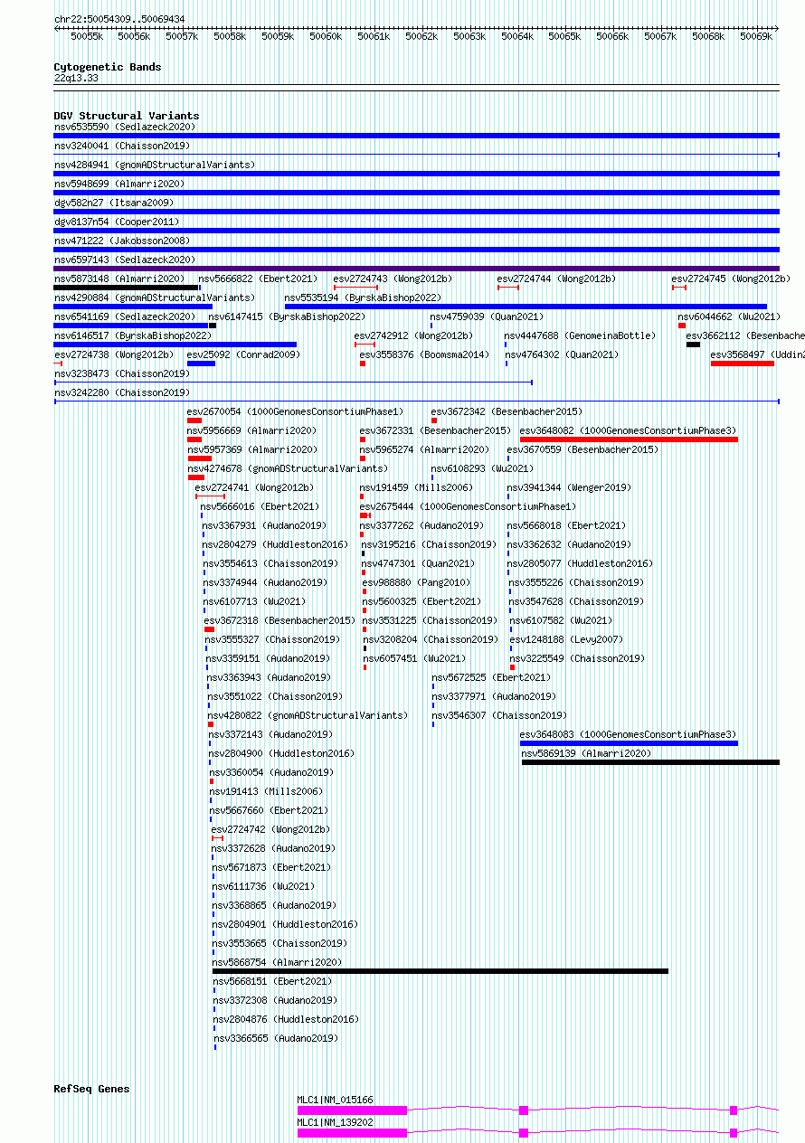Click the purple bar under nsv6597143
Image resolution: width=805 pixels, height=1143 pixels.
tap(416, 269)
